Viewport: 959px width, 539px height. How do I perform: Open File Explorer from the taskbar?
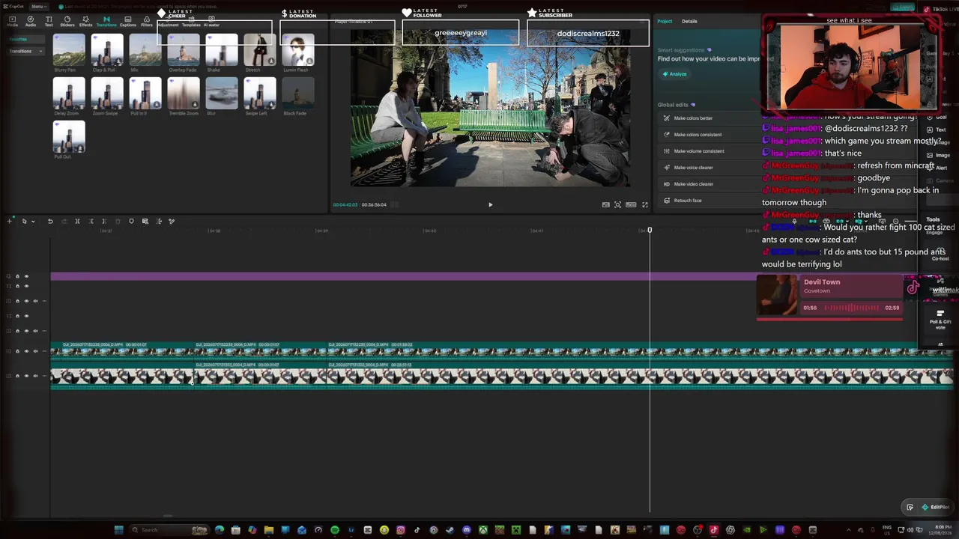coord(269,530)
